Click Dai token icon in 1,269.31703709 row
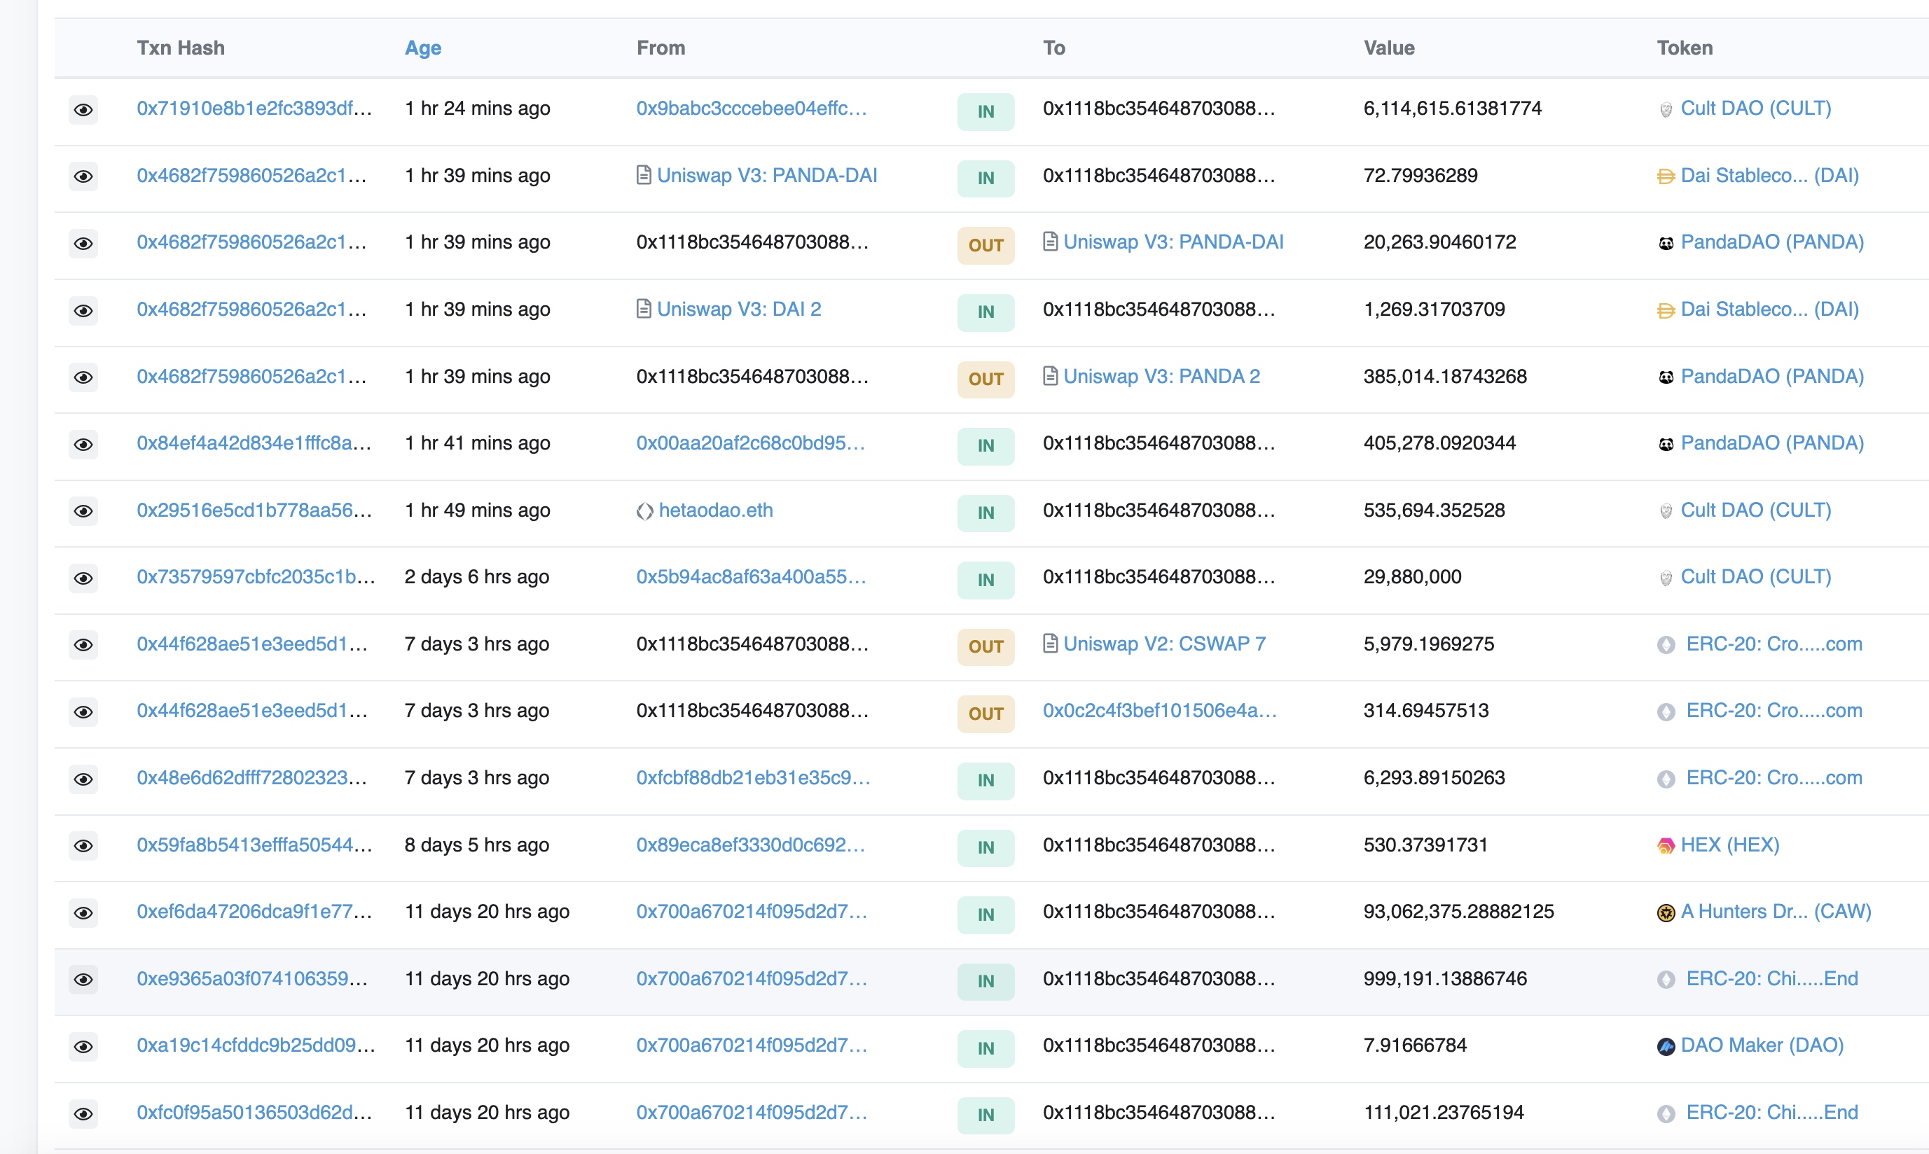1929x1154 pixels. coord(1666,310)
